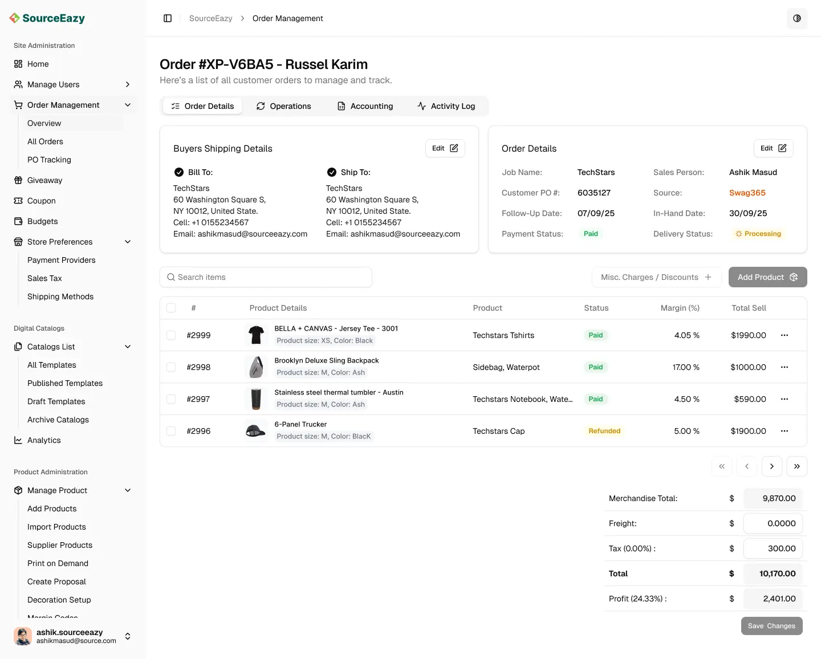
Task: Check the box for order #2997
Action: point(171,399)
